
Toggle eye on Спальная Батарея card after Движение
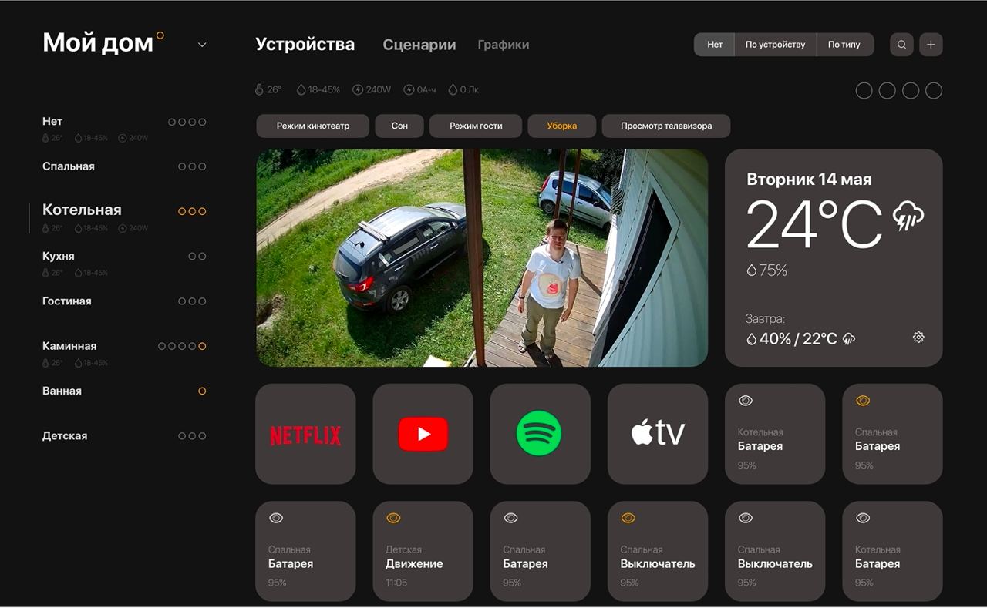[510, 518]
